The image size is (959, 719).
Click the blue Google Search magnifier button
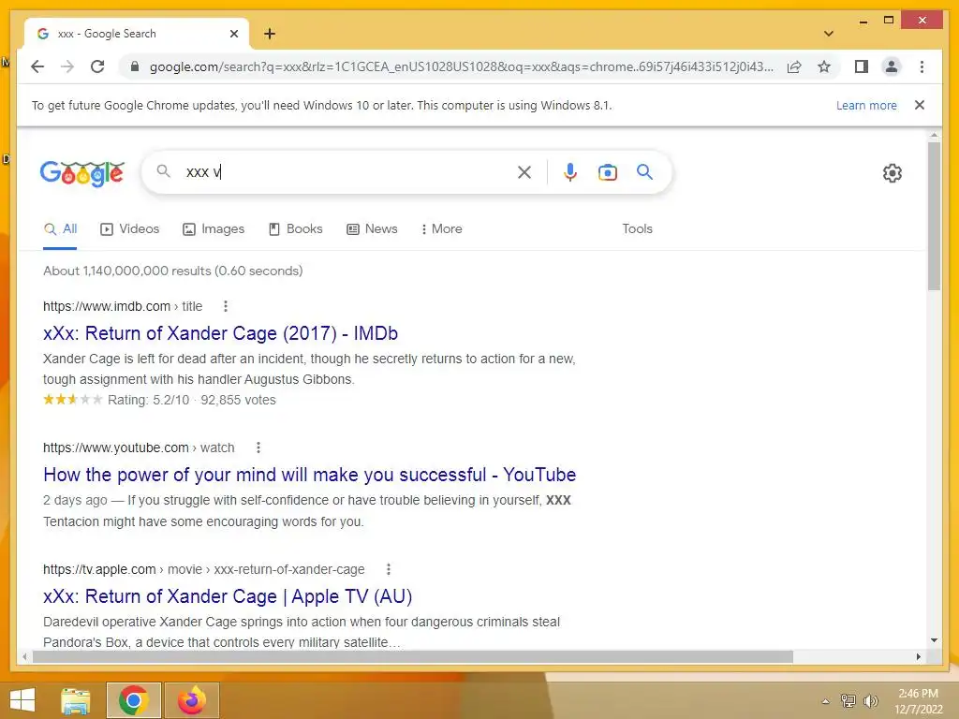[x=644, y=172]
